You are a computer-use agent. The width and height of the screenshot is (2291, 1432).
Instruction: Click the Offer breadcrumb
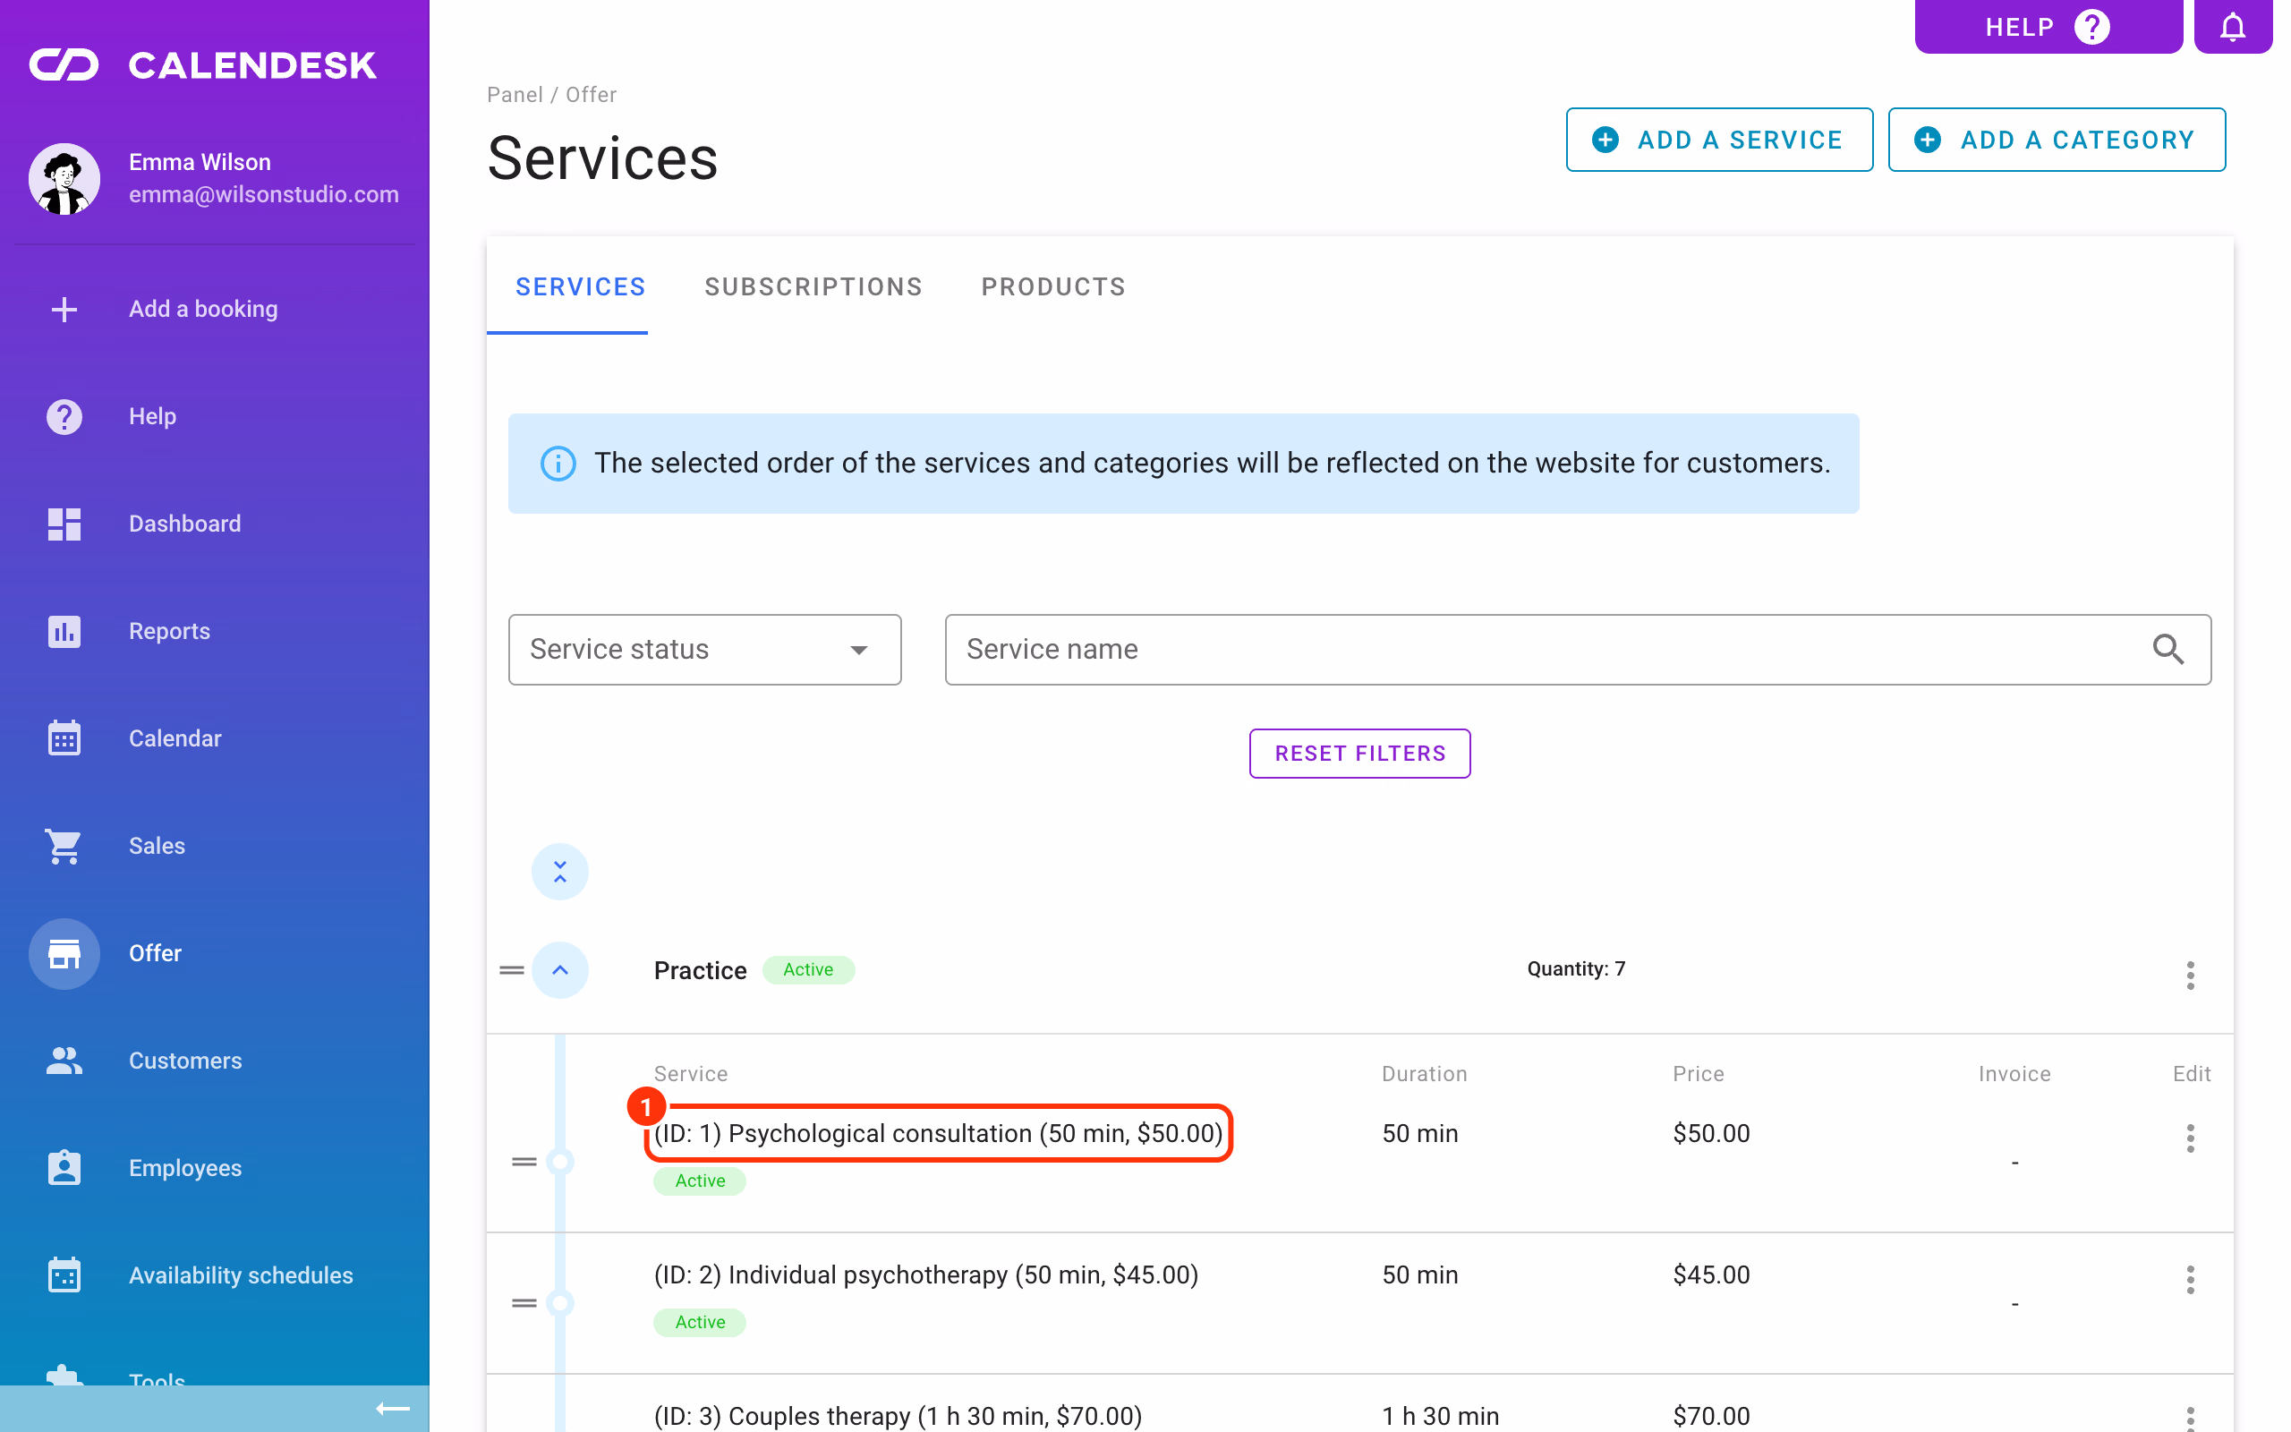click(x=591, y=95)
